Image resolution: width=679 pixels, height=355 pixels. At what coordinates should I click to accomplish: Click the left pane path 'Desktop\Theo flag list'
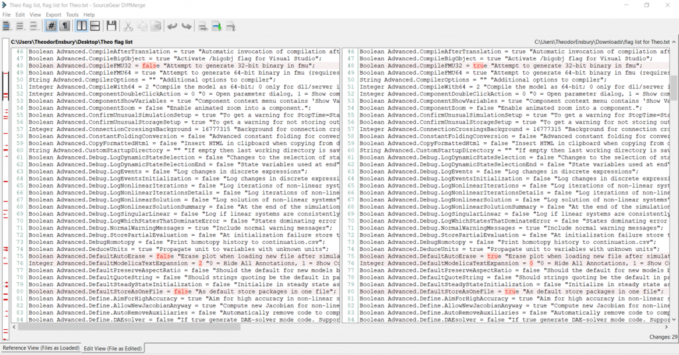[x=105, y=42]
